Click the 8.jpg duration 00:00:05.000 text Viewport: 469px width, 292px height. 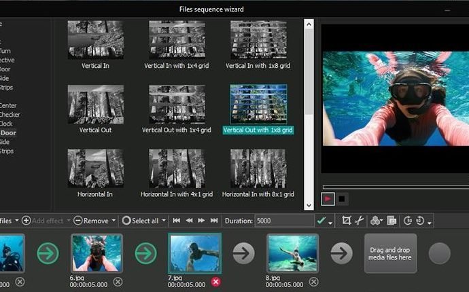284,285
